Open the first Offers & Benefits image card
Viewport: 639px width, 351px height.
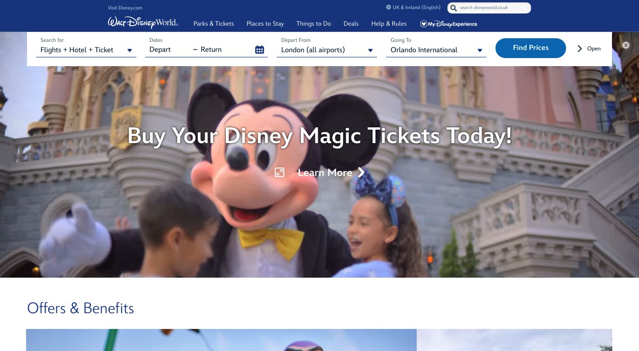click(221, 340)
